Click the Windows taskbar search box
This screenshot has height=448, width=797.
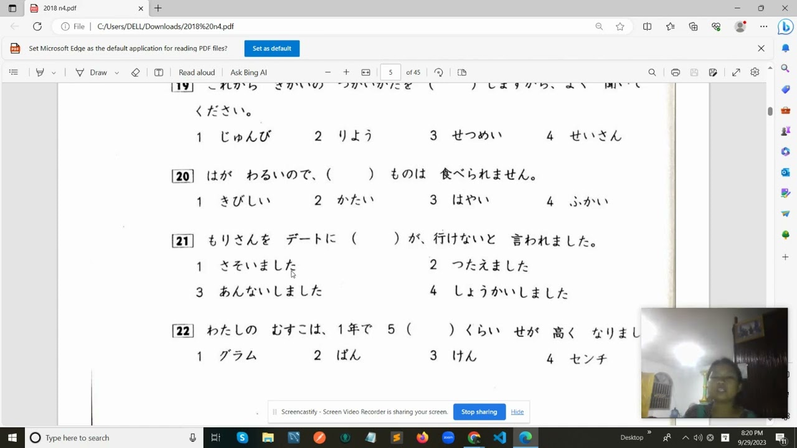point(114,437)
